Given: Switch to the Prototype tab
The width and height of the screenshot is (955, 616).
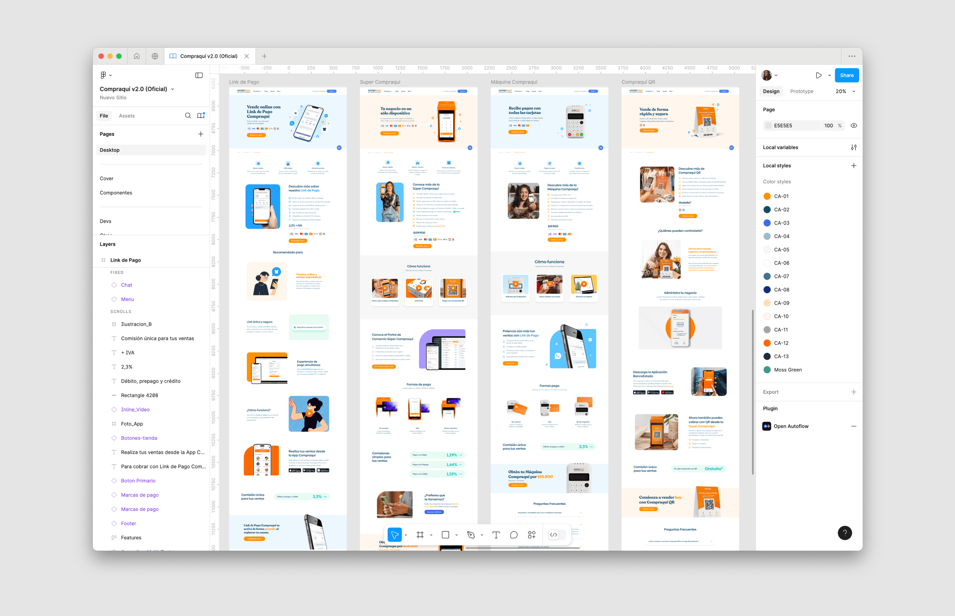Looking at the screenshot, I should point(802,92).
